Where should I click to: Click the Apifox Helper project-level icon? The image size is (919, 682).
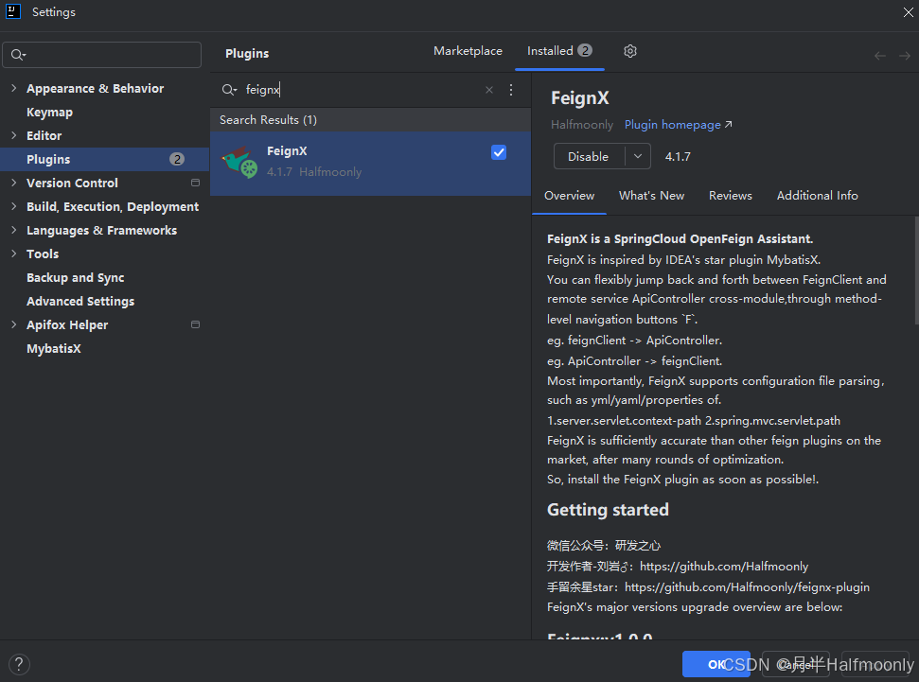pos(195,324)
